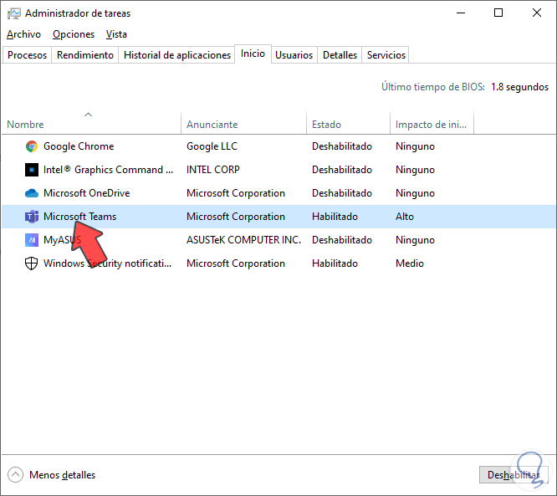This screenshot has height=496, width=557.
Task: Click Deshabilitado status in Google Chrome row
Action: [x=342, y=146]
